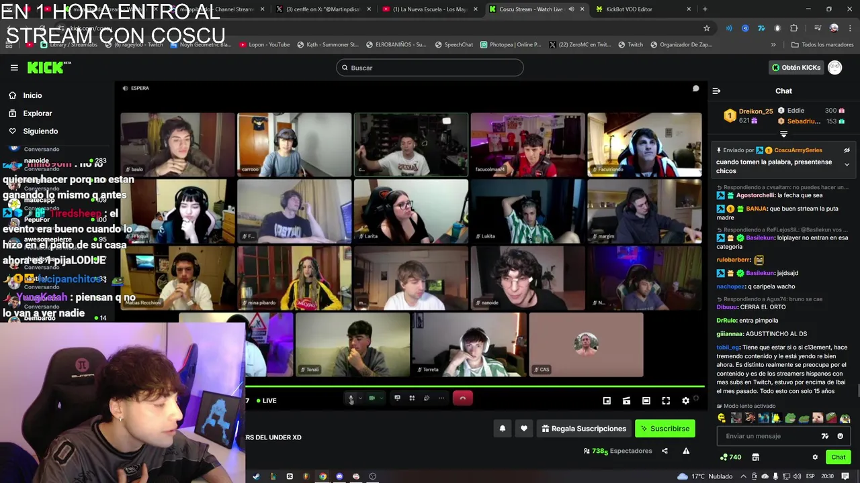Enable picture-in-picture on the player
Viewport: 860px width, 483px height.
pos(607,401)
